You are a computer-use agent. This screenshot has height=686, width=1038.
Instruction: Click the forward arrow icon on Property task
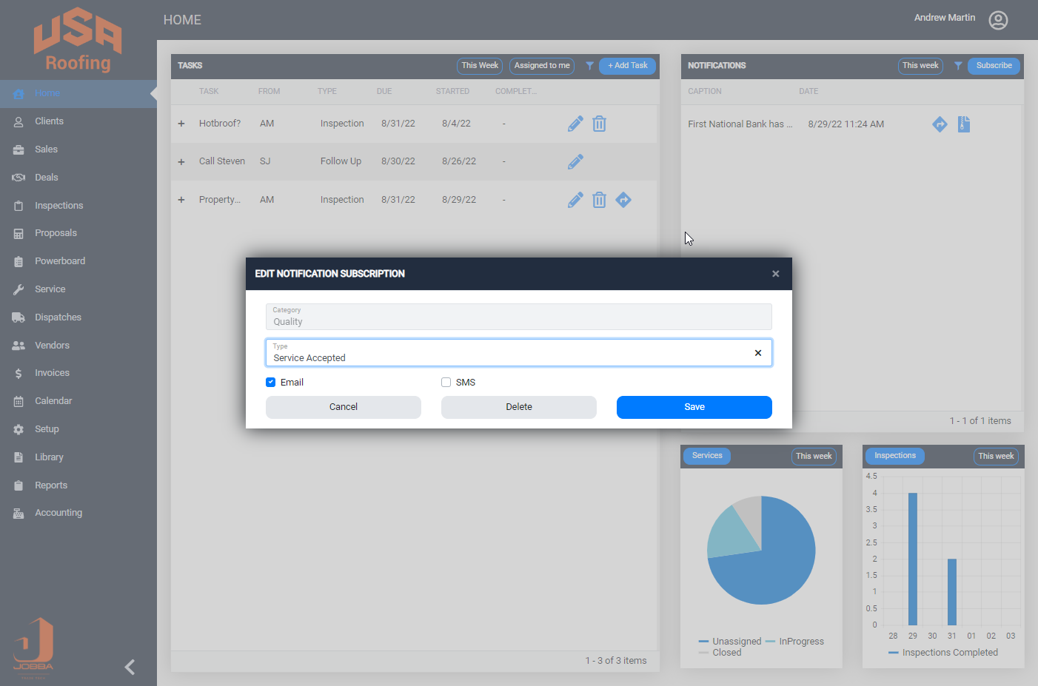click(x=623, y=200)
